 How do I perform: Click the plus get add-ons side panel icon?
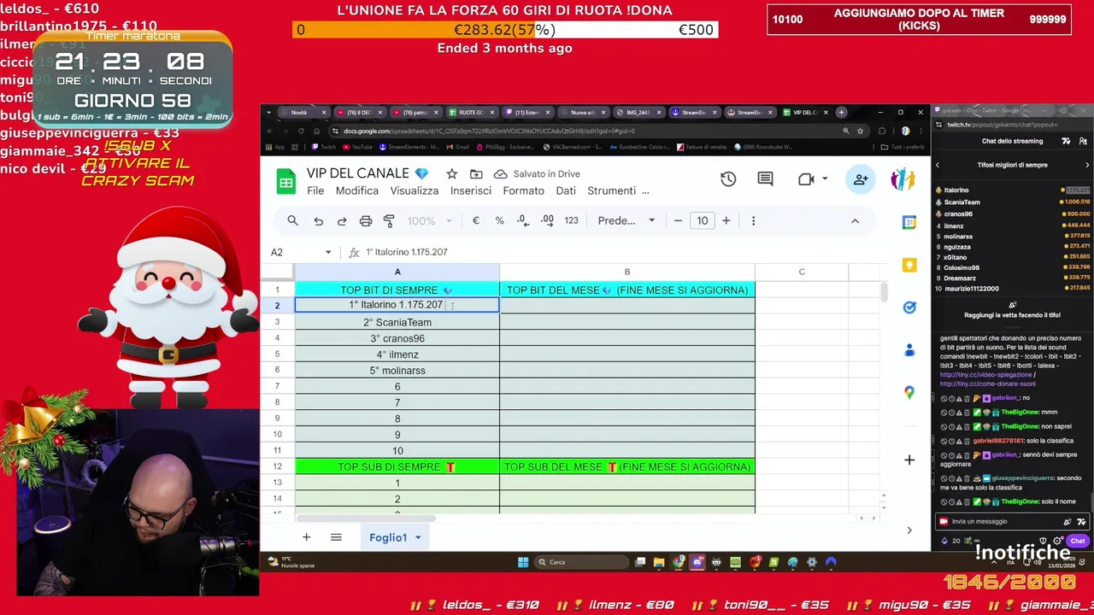[x=909, y=460]
